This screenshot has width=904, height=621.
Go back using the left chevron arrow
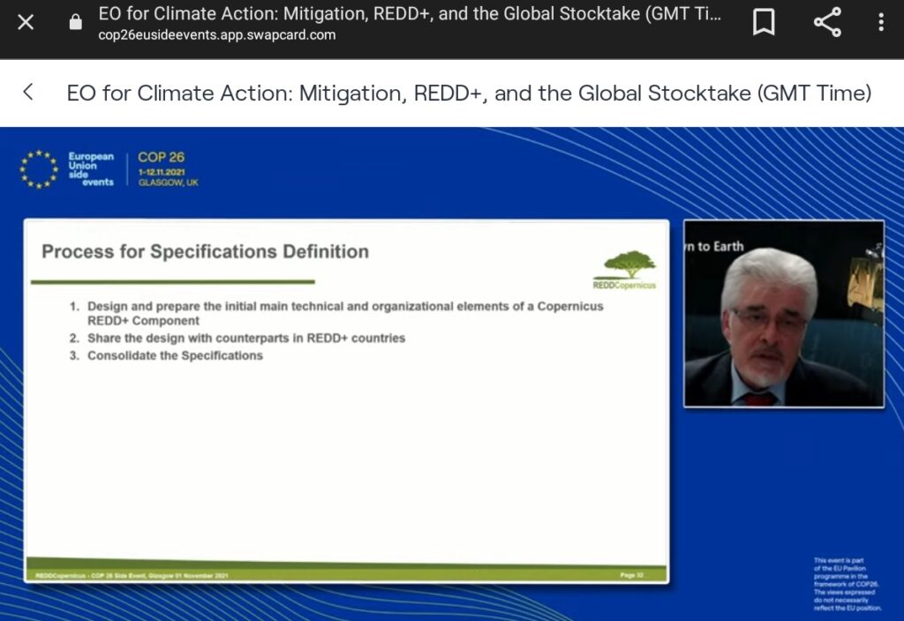tap(28, 93)
